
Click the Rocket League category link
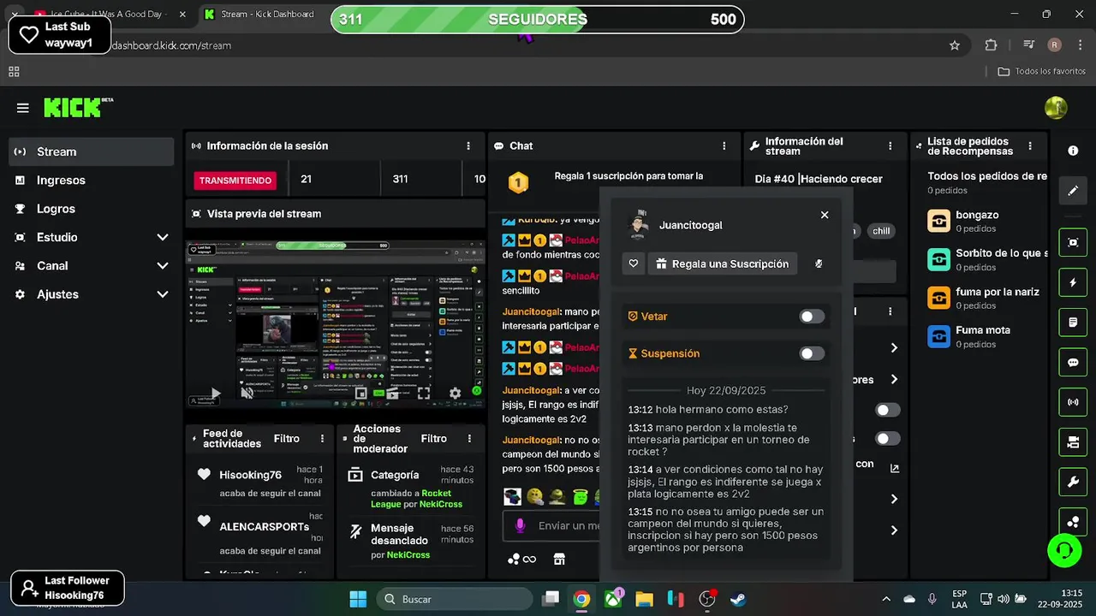pyautogui.click(x=411, y=499)
